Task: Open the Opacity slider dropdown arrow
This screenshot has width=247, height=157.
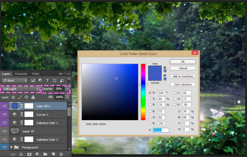Action: click(68, 89)
